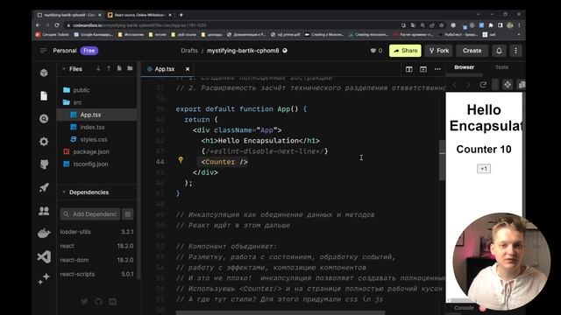Open the Deployment rocket icon

44,187
